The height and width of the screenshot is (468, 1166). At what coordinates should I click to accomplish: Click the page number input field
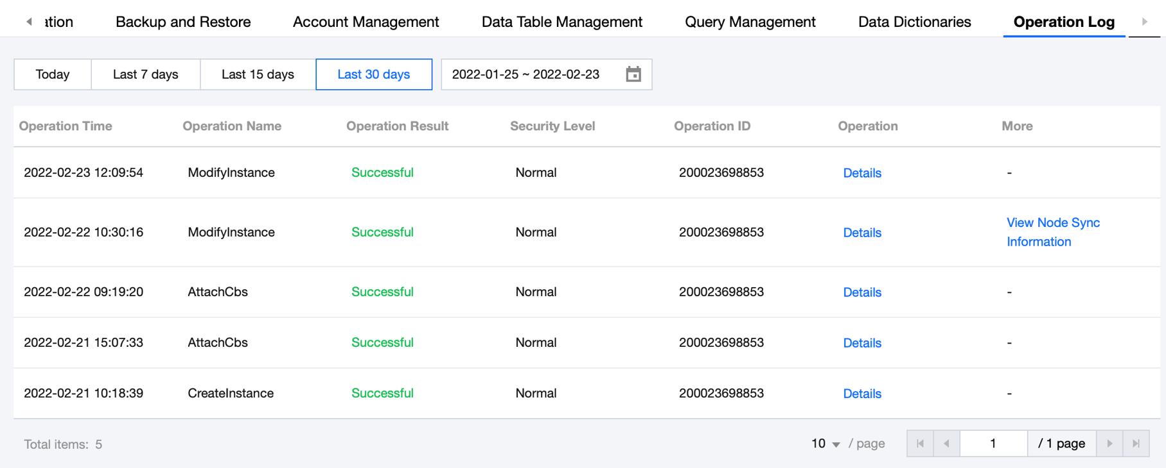tap(993, 444)
